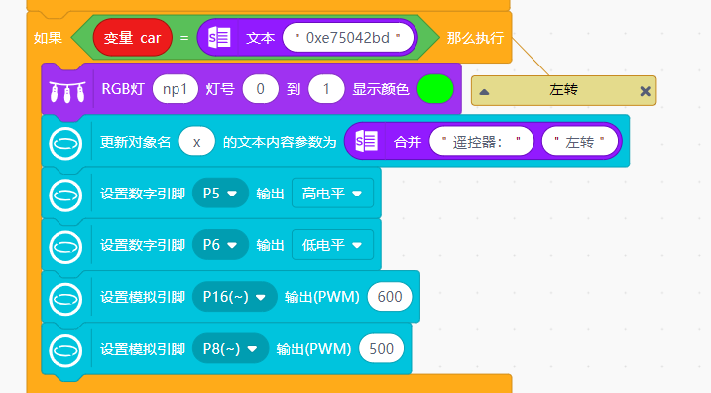711x393 pixels.
Task: Click the text block icon beside 文本
Action: [219, 37]
